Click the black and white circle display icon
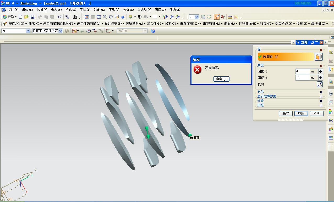 [x=140, y=17]
